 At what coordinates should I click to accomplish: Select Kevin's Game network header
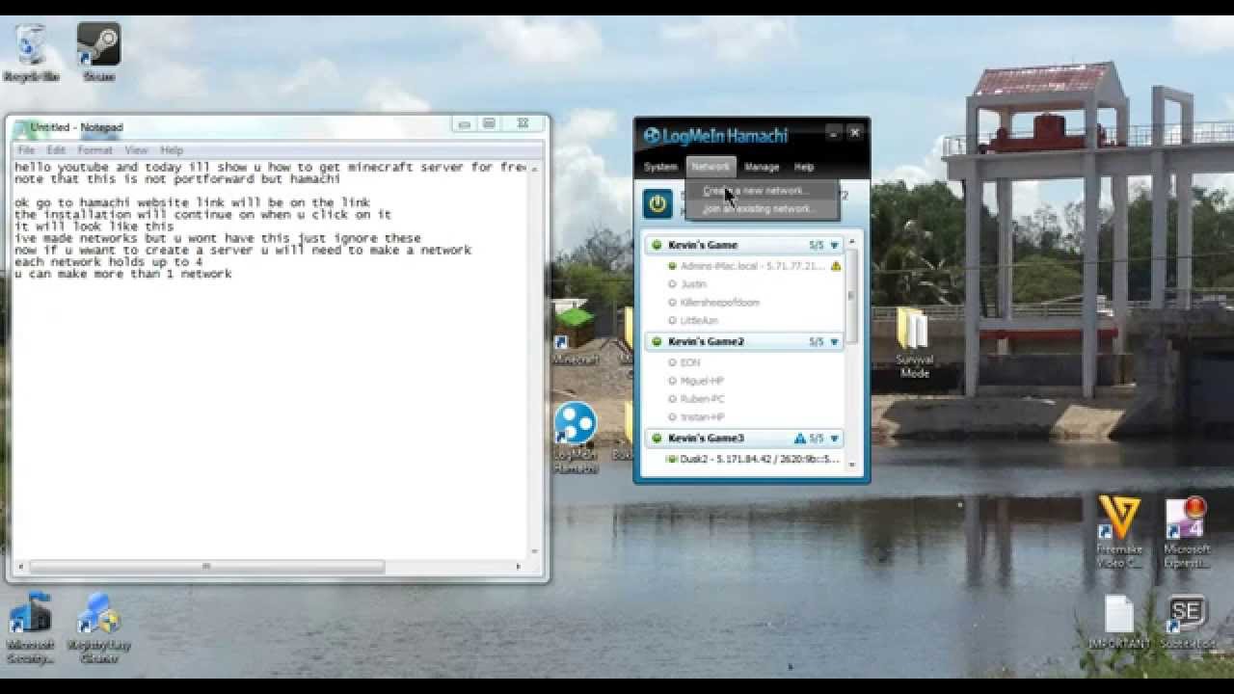tap(743, 245)
